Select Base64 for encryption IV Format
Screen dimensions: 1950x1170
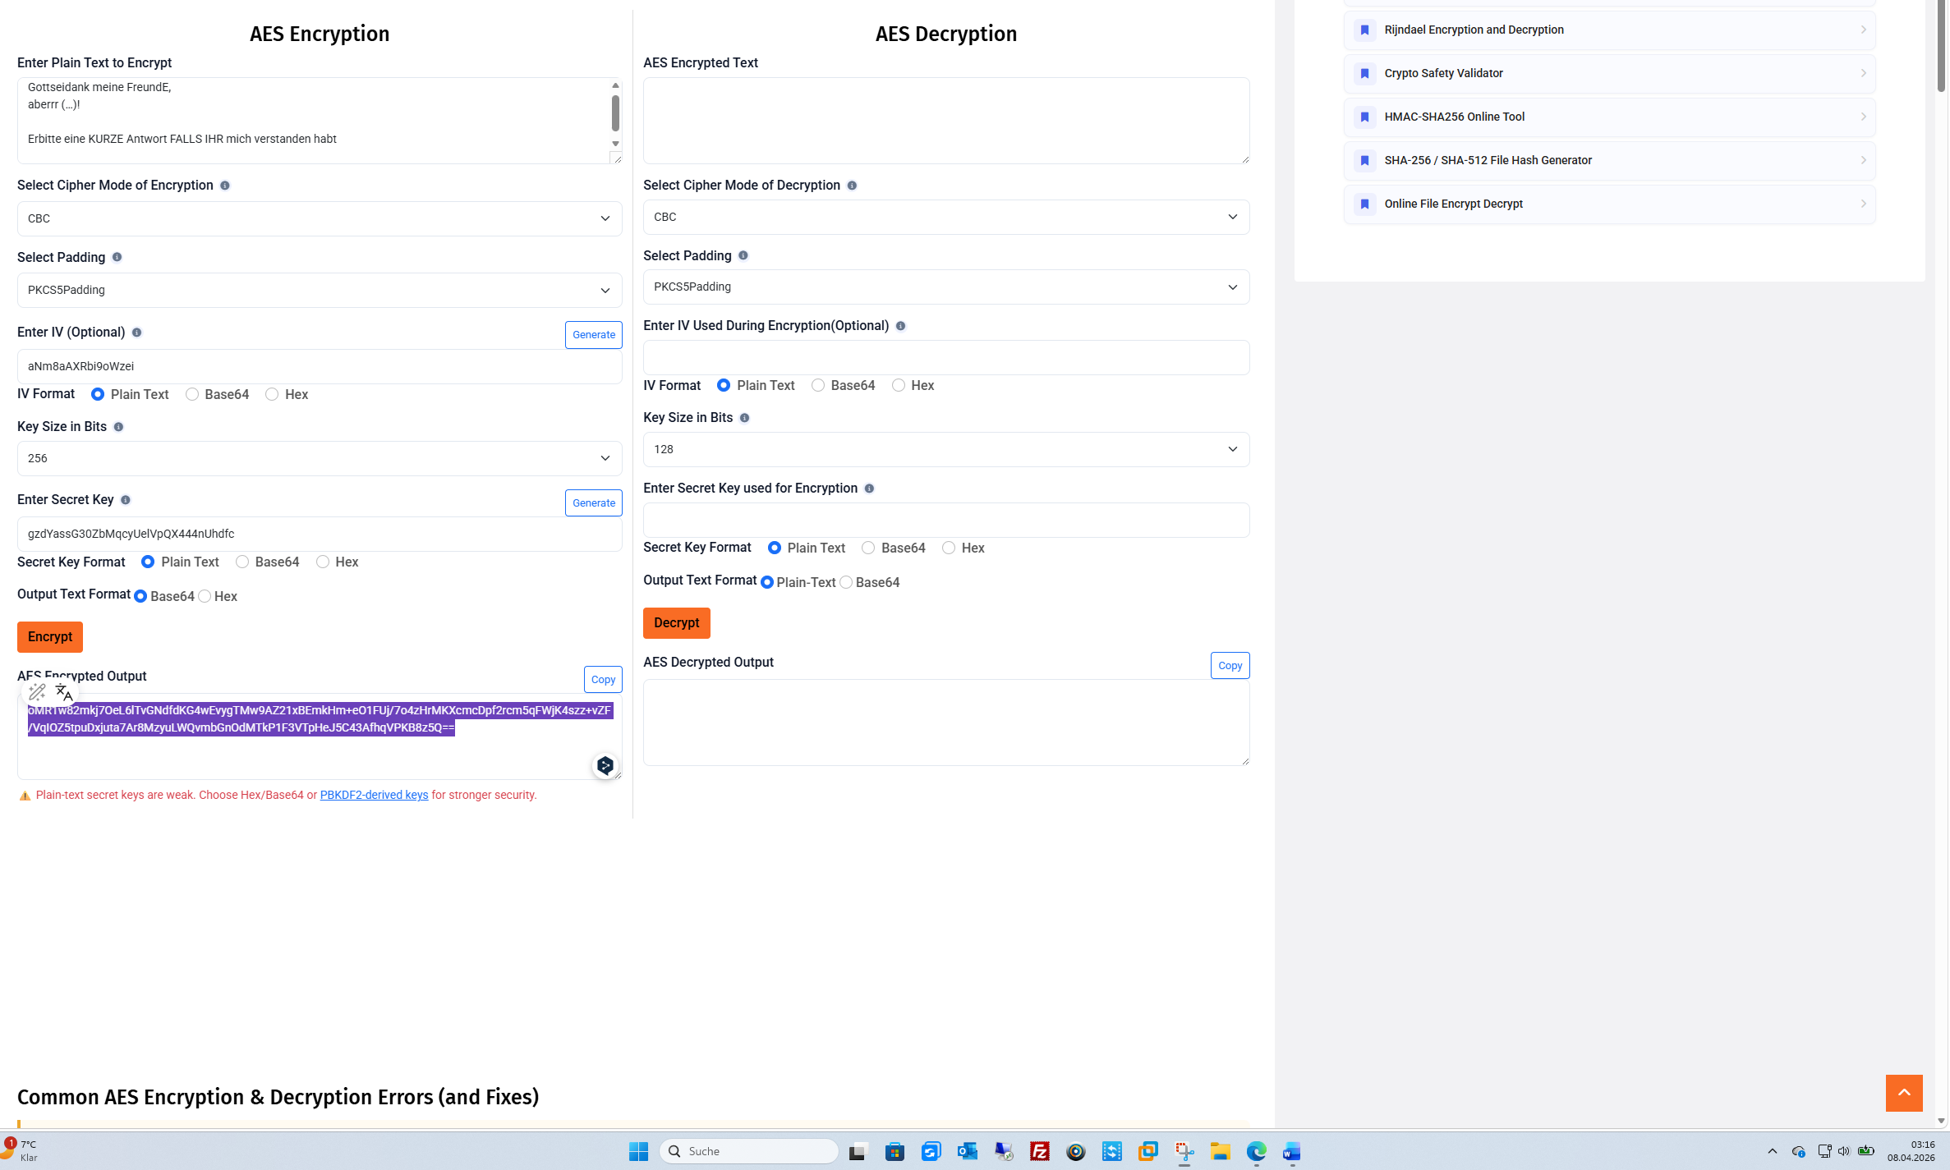click(x=192, y=395)
